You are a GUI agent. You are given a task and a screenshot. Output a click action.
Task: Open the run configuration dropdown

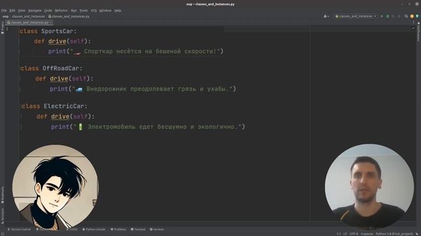click(x=355, y=16)
